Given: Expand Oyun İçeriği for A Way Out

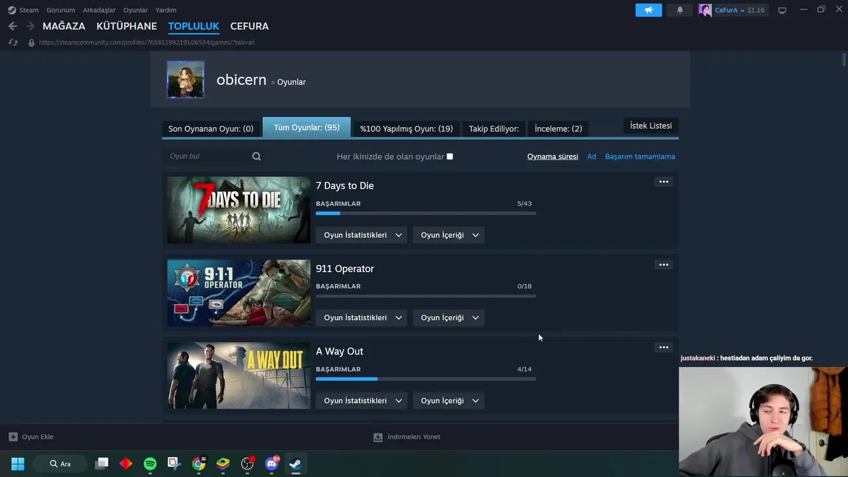Looking at the screenshot, I should click(x=449, y=400).
